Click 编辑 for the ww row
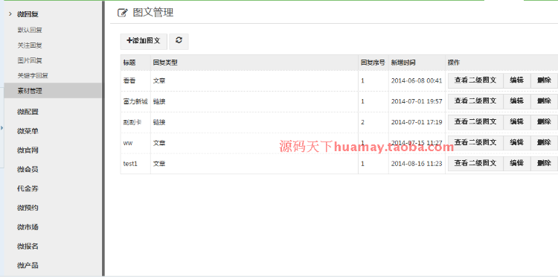The image size is (558, 277). click(517, 143)
